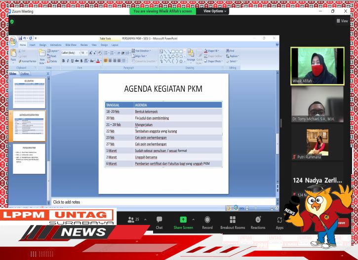
Task: Click the green Share Screen icon
Action: point(183,220)
